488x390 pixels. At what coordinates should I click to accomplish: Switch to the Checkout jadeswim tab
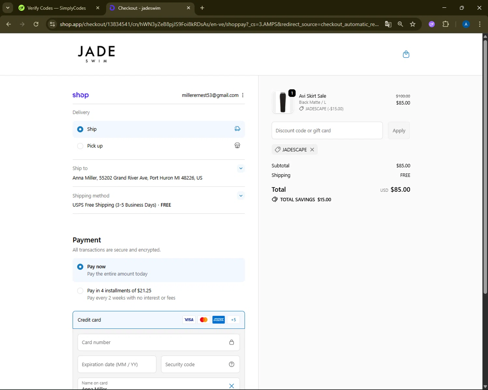click(150, 8)
